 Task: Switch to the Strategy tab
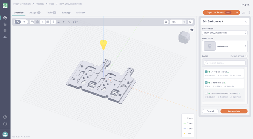(66, 12)
